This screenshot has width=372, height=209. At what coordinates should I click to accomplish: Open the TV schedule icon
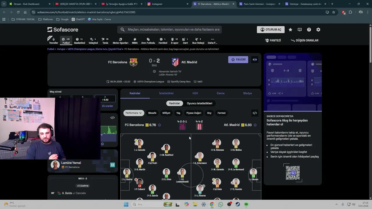(300, 30)
